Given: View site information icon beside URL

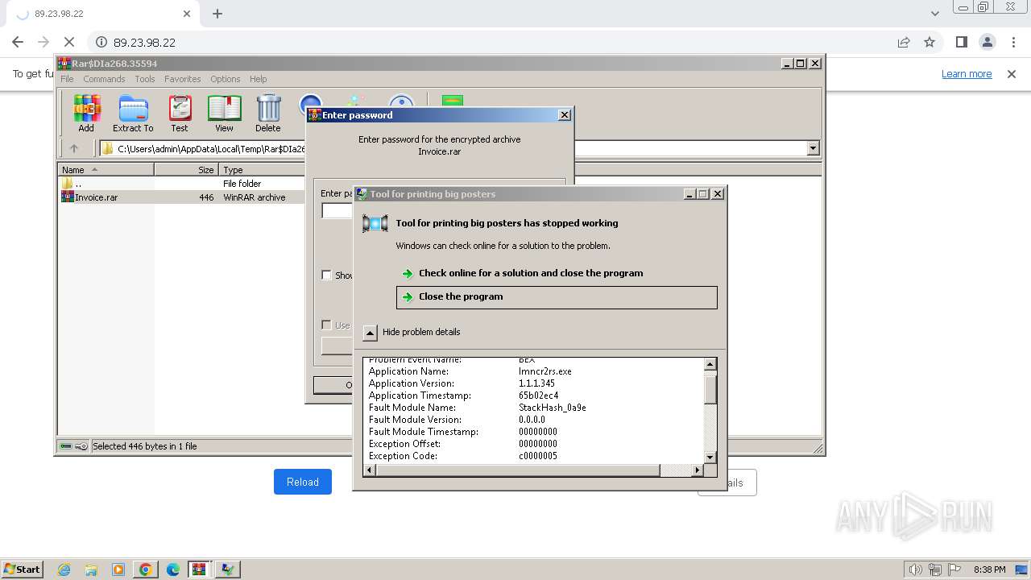Looking at the screenshot, I should pos(101,42).
